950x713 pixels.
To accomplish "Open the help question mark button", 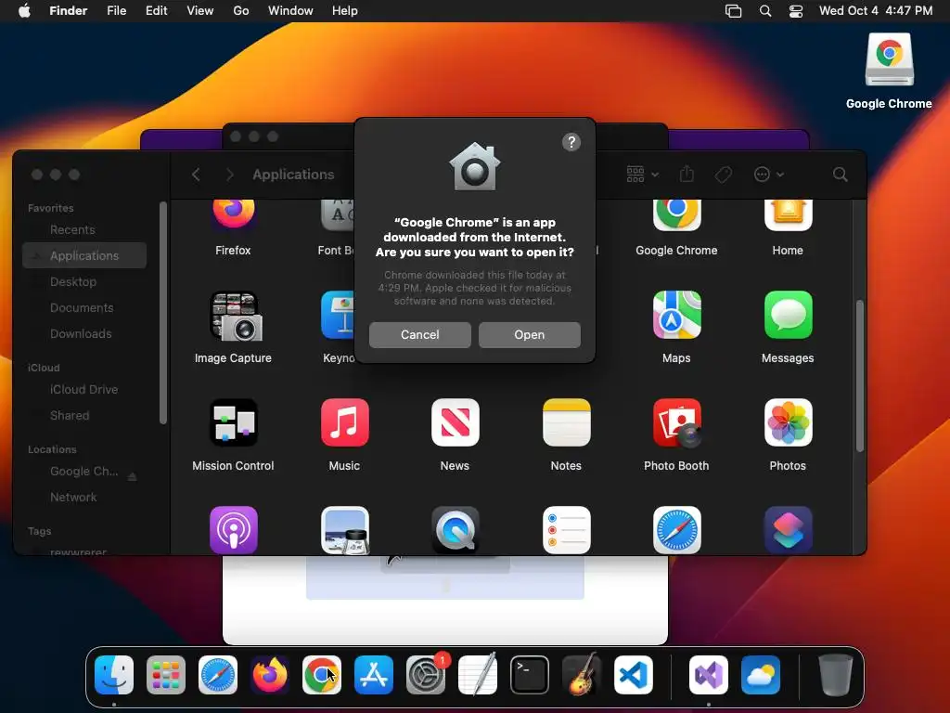I will point(571,142).
